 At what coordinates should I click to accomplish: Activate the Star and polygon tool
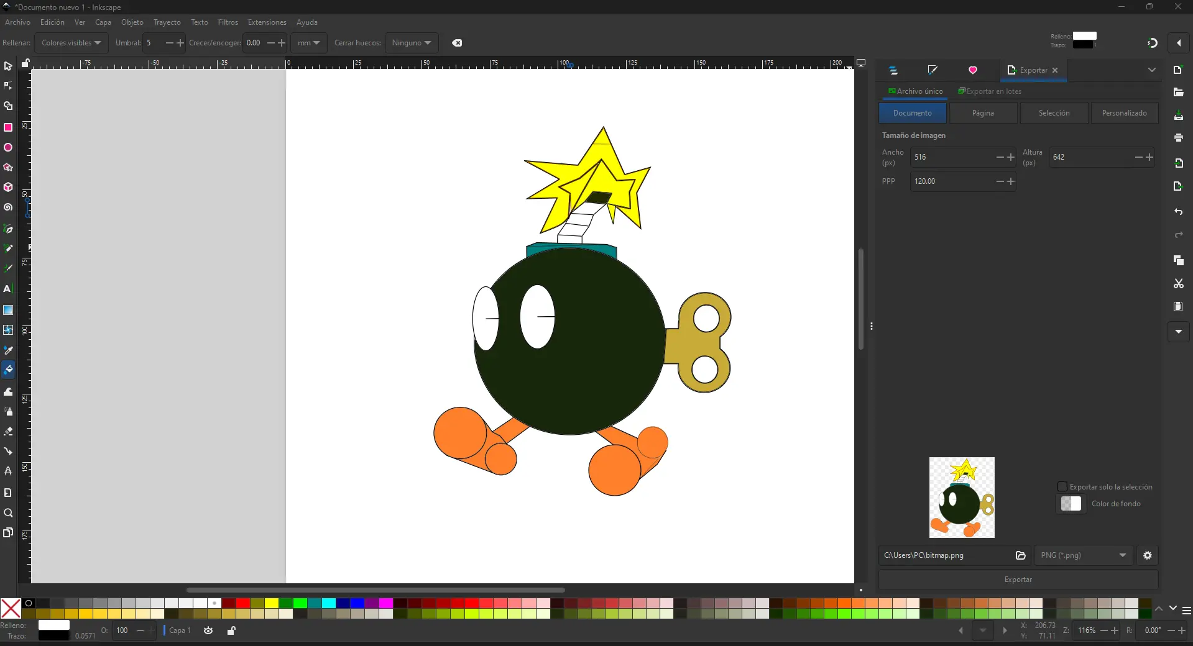[8, 168]
